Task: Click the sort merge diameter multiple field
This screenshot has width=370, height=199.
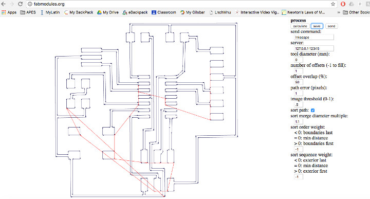Action: 299,121
